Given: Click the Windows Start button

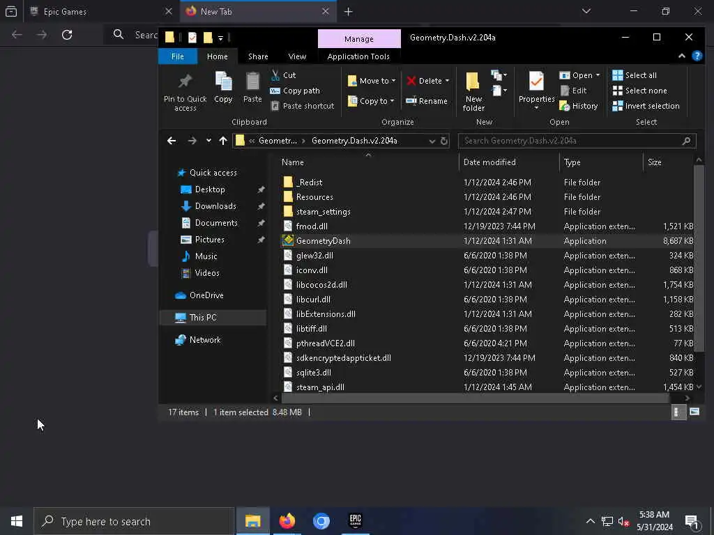Looking at the screenshot, I should point(17,521).
